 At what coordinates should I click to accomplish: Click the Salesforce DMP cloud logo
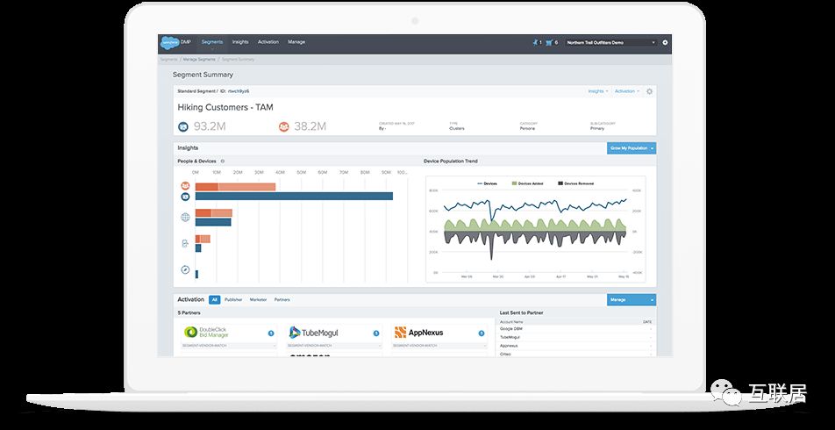(x=170, y=42)
